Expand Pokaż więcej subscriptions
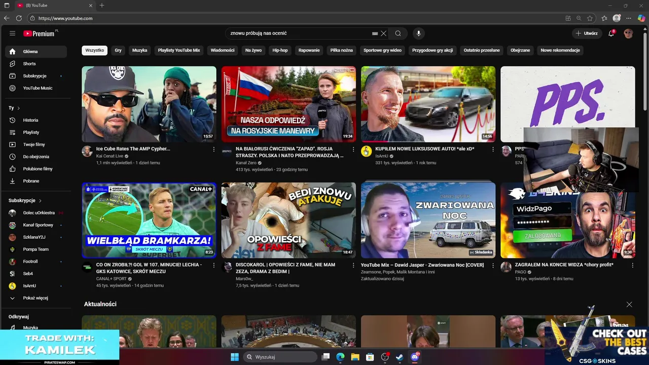The image size is (649, 365). pos(36,298)
